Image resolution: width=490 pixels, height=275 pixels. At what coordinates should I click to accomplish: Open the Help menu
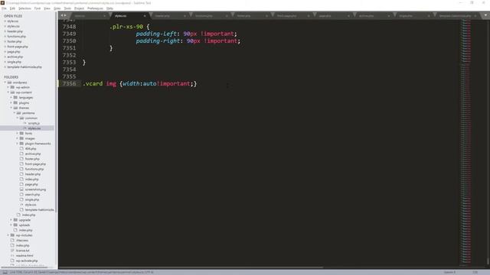[x=109, y=8]
